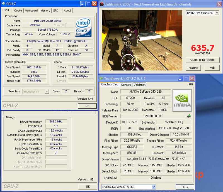Click OK in the front CPU-Z window
This screenshot has height=192, width=223.
[87, 106]
